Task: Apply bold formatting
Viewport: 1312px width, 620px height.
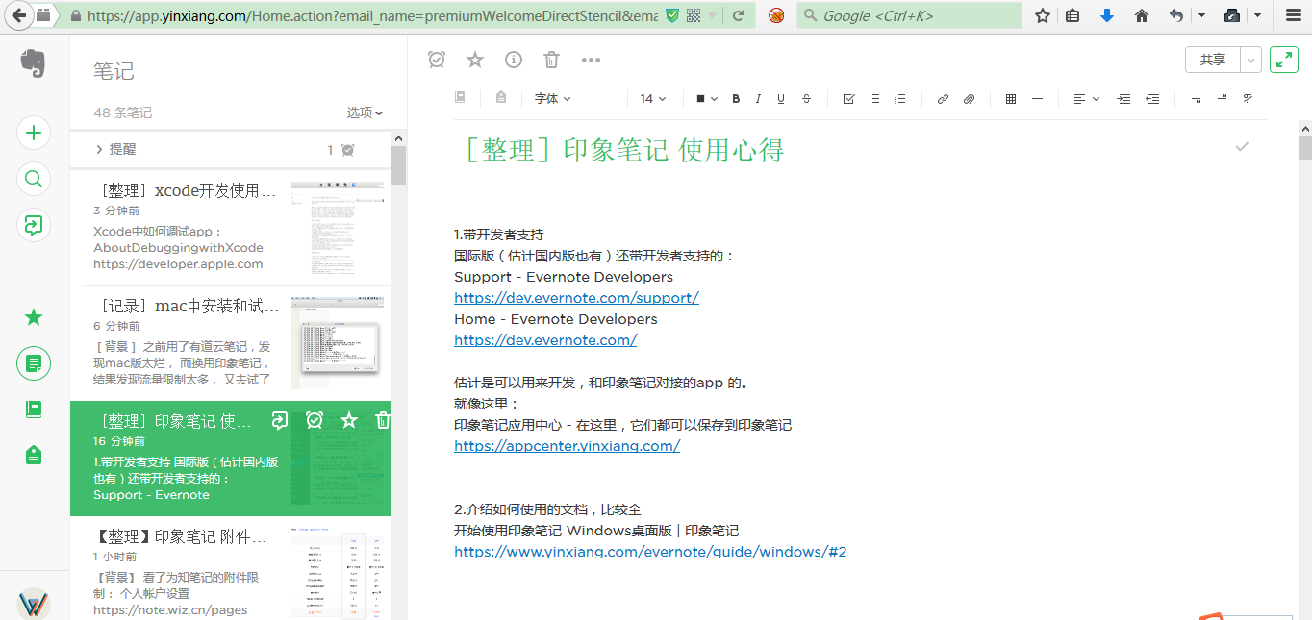Action: coord(736,99)
